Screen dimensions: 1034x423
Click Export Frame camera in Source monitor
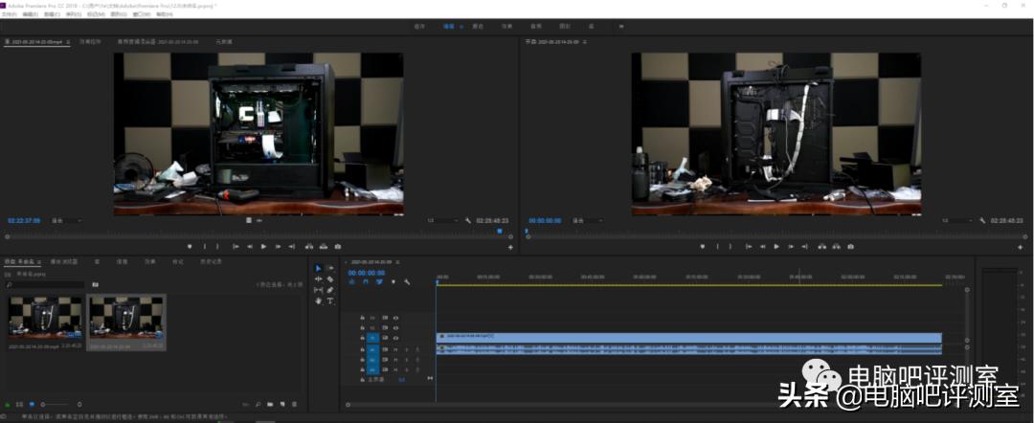coord(337,246)
